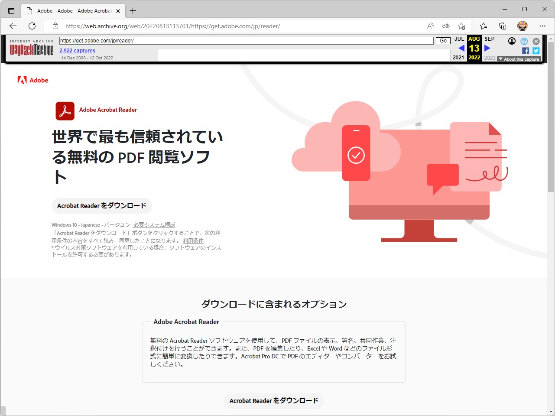The width and height of the screenshot is (555, 416).
Task: Open the Wayback Machine profile icon
Action: pos(512,41)
